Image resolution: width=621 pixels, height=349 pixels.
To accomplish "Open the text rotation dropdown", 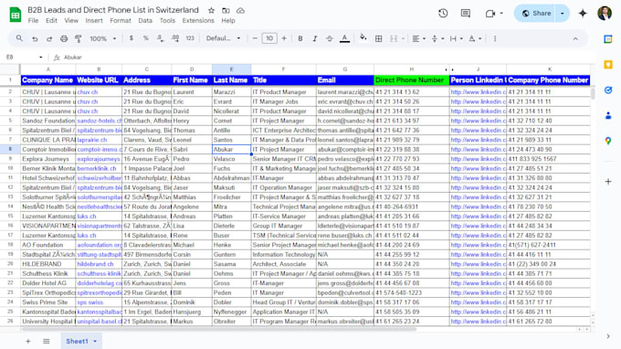I will pos(475,38).
